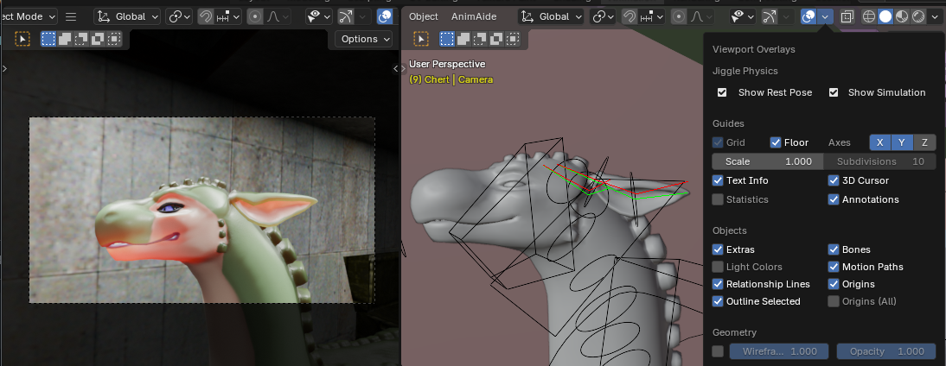Choose 'set new selection' mode in the User Perspective viewport
Image resolution: width=946 pixels, height=366 pixels.
pyautogui.click(x=447, y=39)
